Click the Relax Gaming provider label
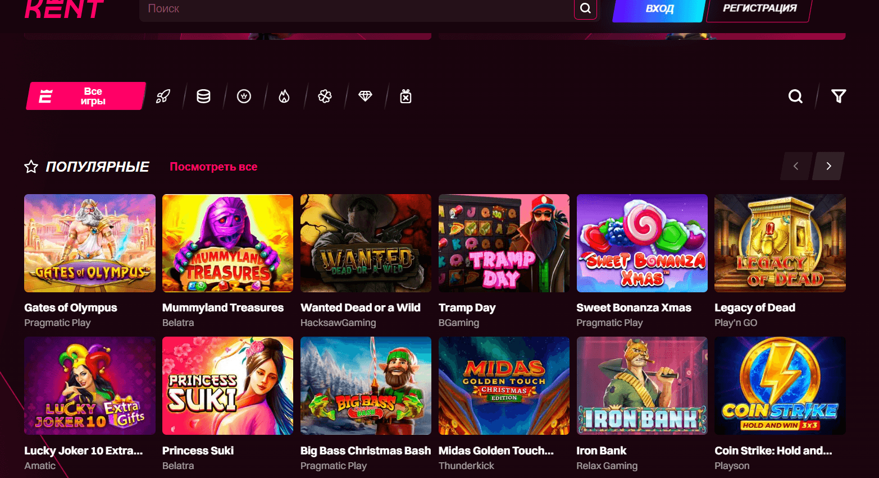 pos(607,466)
